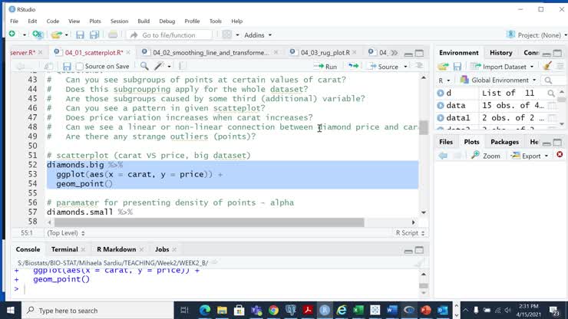Expand the data object's blue arrow
The width and height of the screenshot is (568, 319).
click(441, 106)
